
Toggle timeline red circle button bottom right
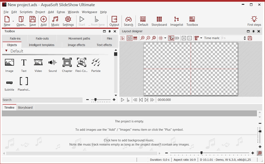[x=259, y=153]
